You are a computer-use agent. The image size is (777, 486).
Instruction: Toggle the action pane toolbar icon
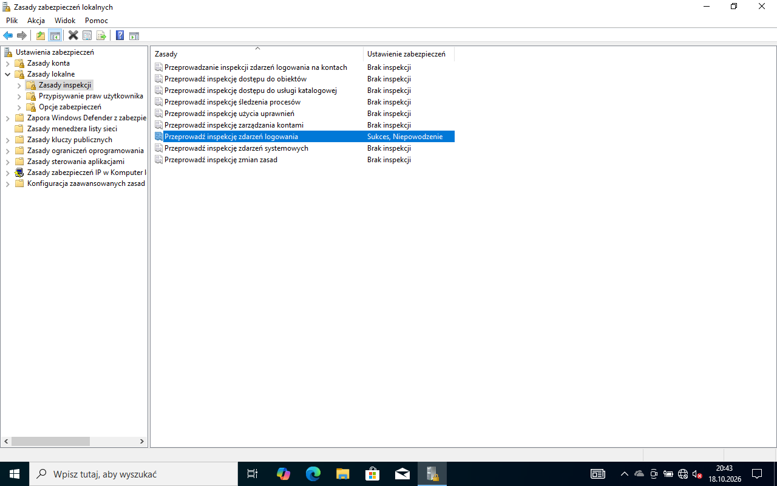(134, 36)
